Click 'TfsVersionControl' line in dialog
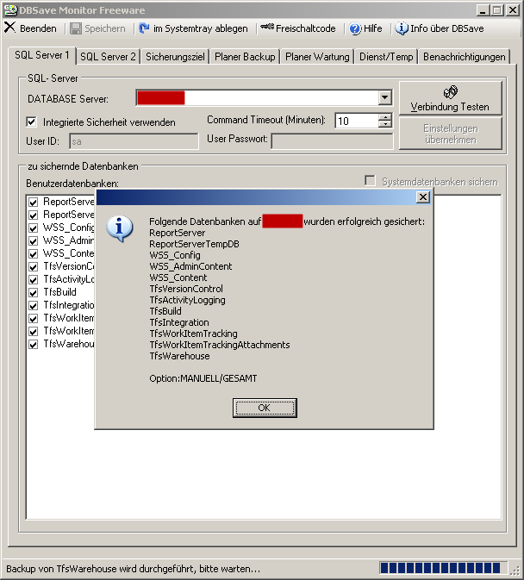The width and height of the screenshot is (524, 580). pyautogui.click(x=186, y=289)
